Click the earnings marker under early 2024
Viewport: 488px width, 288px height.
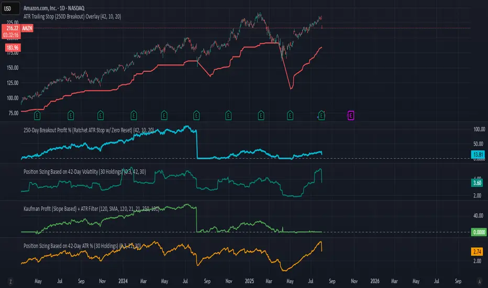tap(134, 116)
